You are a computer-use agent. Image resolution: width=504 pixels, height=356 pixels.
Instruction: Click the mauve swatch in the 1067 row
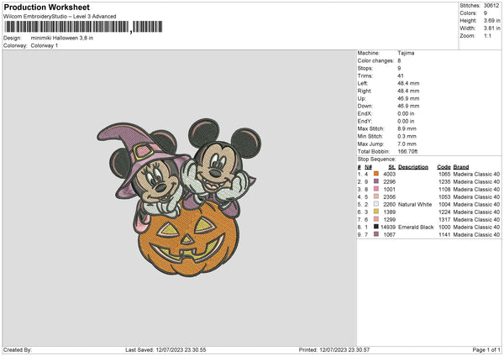[376, 234]
